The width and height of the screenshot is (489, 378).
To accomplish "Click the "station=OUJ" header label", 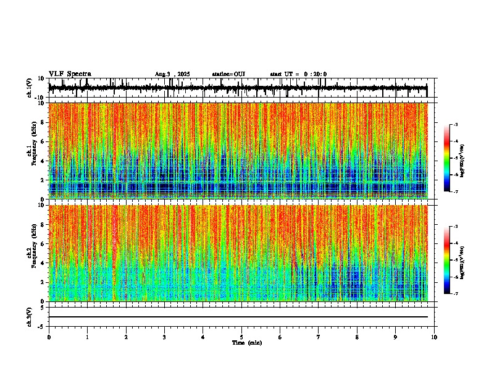I will pos(228,74).
